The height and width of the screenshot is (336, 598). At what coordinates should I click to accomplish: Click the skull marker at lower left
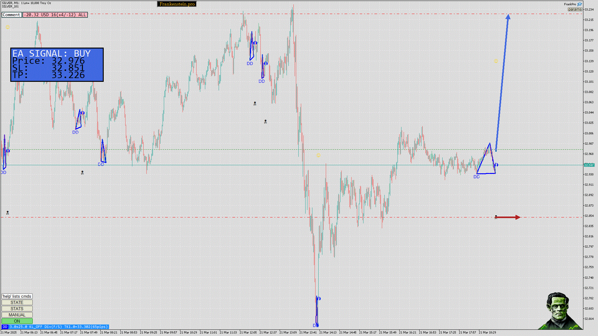coord(7,213)
